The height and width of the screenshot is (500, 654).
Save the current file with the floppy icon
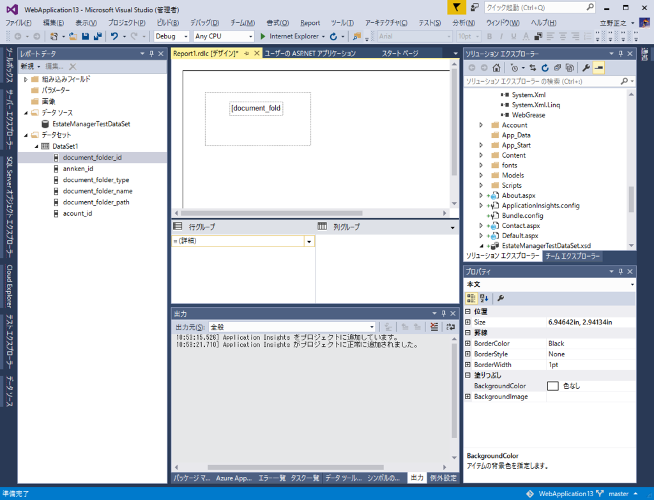[x=86, y=36]
